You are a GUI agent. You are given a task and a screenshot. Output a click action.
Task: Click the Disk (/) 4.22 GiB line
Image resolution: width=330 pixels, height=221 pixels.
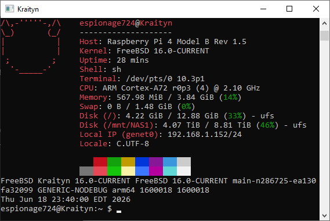[x=177, y=116]
